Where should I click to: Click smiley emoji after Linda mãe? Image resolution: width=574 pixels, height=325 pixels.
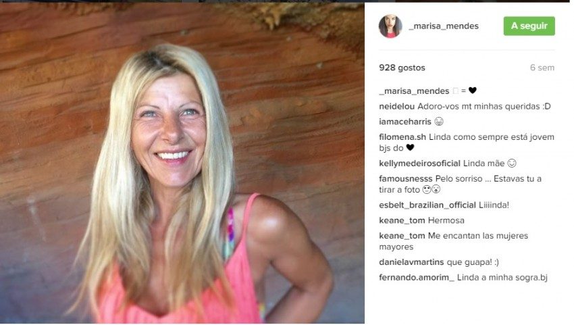(x=512, y=163)
